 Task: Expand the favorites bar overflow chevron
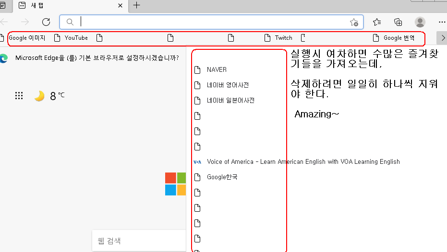click(x=443, y=38)
